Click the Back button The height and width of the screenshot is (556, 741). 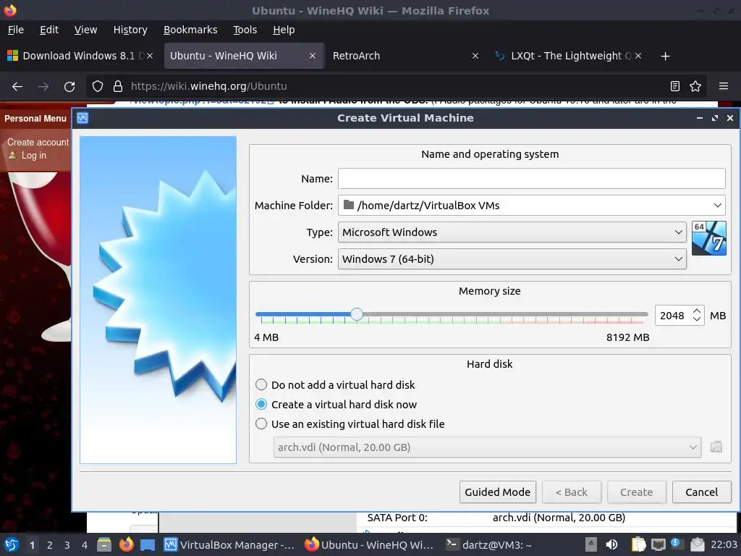tap(572, 492)
